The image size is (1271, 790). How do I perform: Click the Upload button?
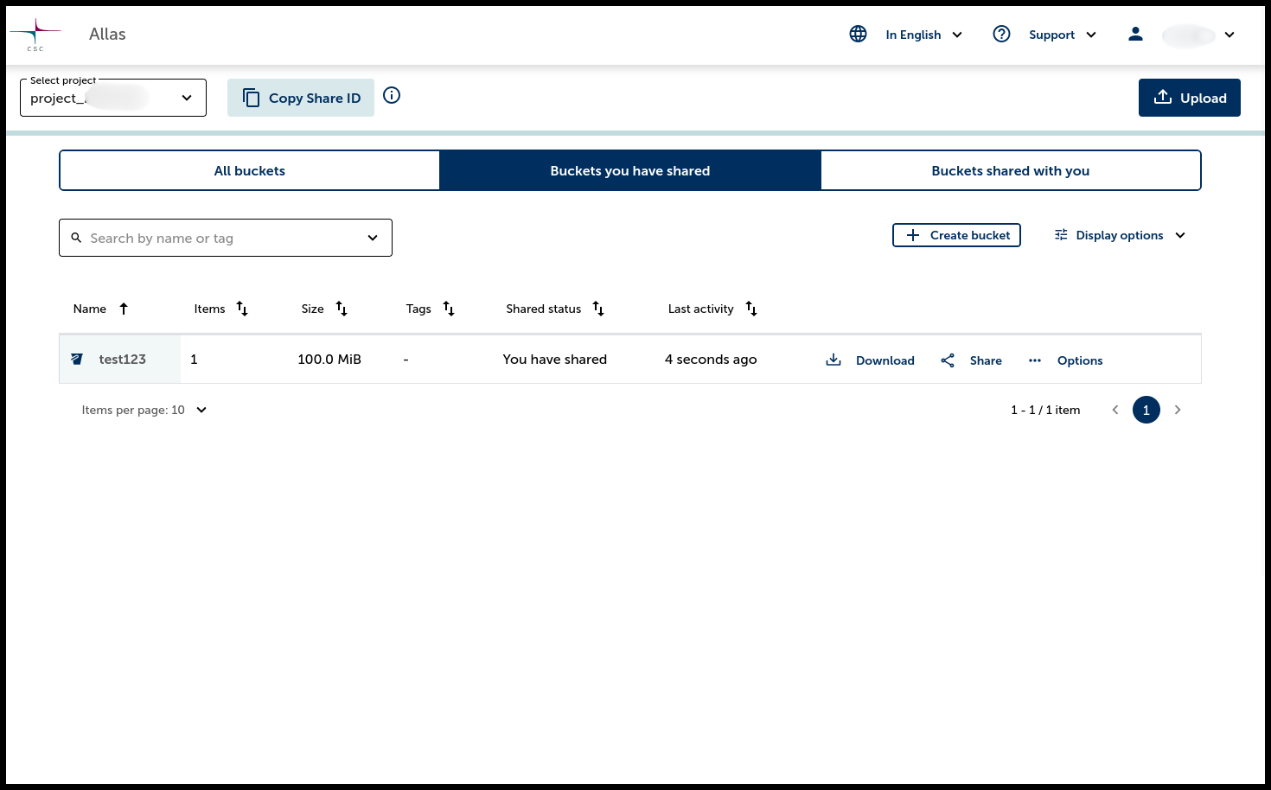coord(1189,98)
